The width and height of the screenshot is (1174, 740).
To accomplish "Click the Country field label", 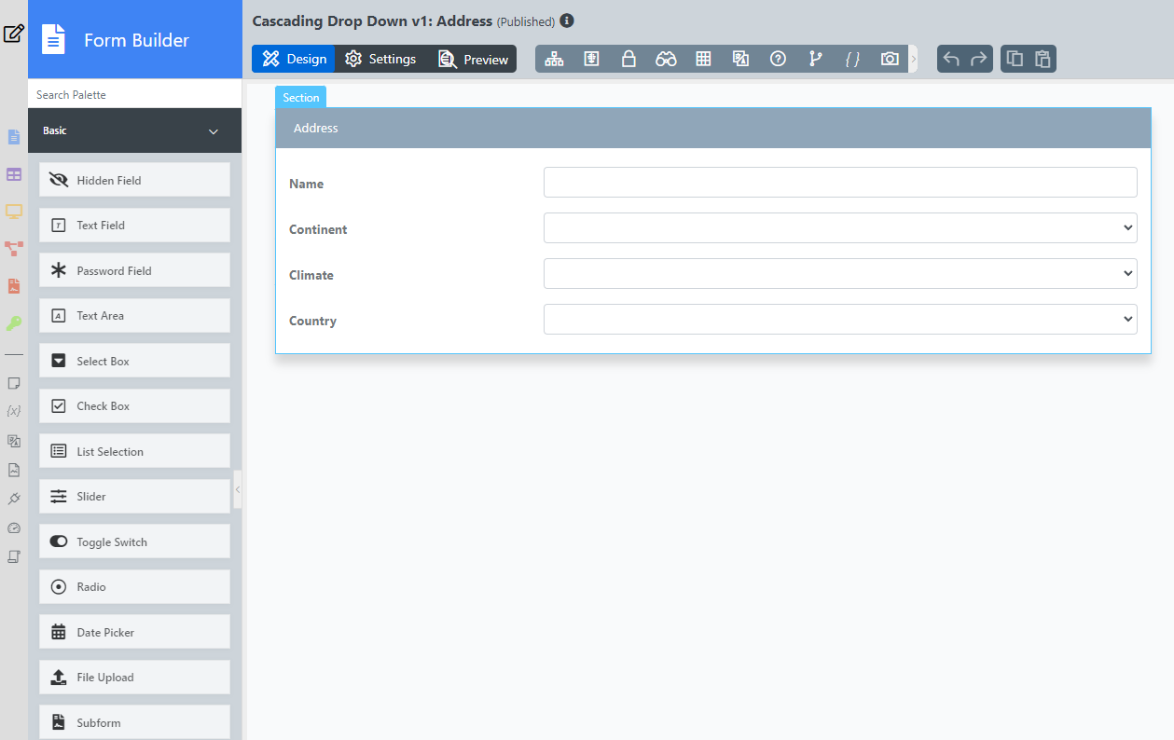I will tap(312, 321).
